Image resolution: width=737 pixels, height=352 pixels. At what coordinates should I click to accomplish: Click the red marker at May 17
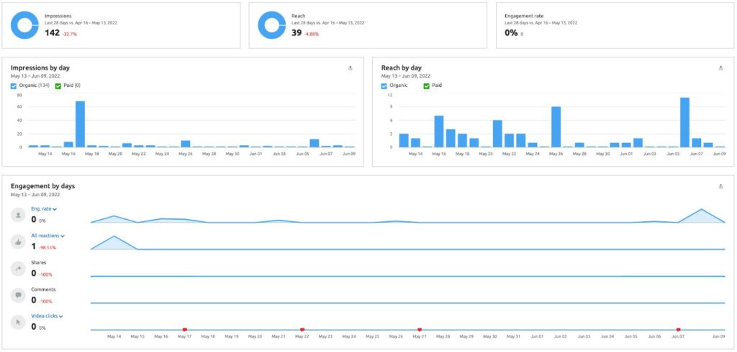pyautogui.click(x=185, y=330)
